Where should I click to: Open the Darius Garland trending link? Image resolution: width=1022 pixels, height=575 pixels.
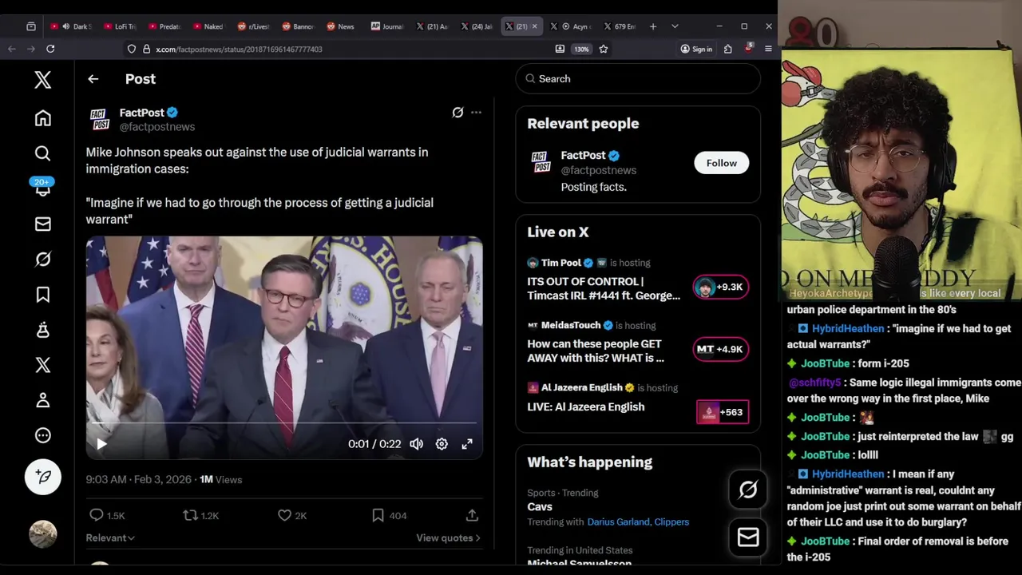tap(618, 522)
